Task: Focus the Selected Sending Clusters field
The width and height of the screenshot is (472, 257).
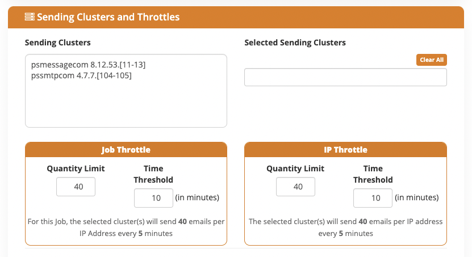Action: click(345, 77)
